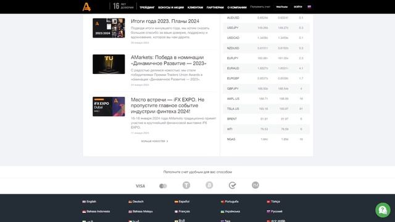Switch site language to Русский

(275, 212)
